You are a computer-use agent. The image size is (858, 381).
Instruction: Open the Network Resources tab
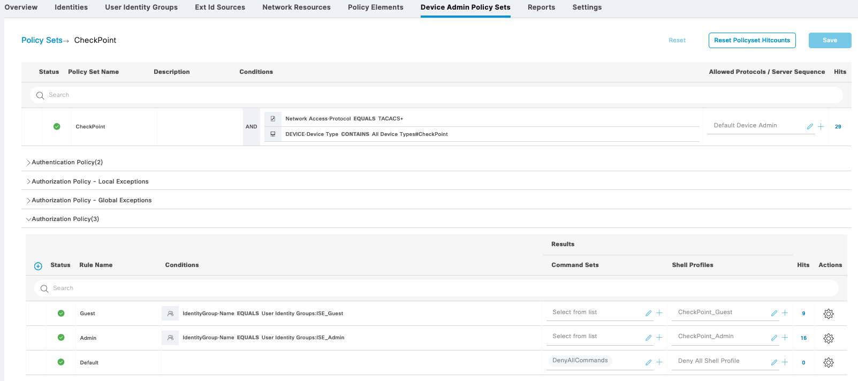(296, 7)
